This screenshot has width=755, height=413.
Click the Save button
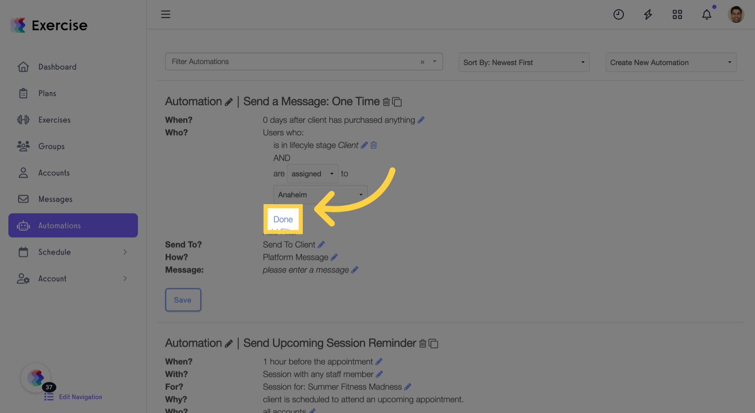pos(183,300)
